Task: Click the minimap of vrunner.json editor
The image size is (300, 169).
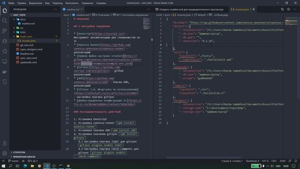Action: tap(291, 22)
